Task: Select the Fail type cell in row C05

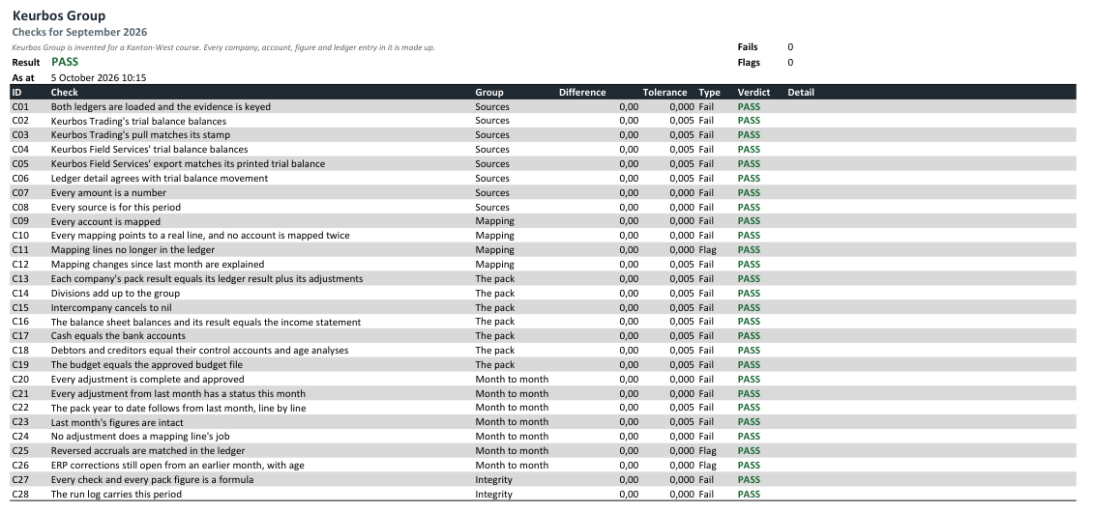Action: coord(707,163)
